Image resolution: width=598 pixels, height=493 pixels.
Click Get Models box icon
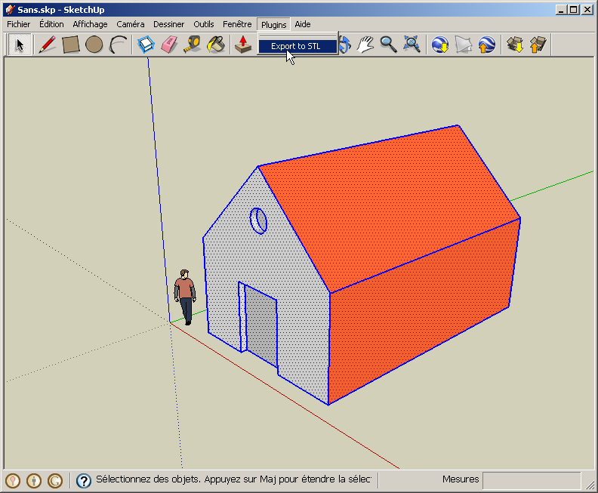pyautogui.click(x=515, y=45)
